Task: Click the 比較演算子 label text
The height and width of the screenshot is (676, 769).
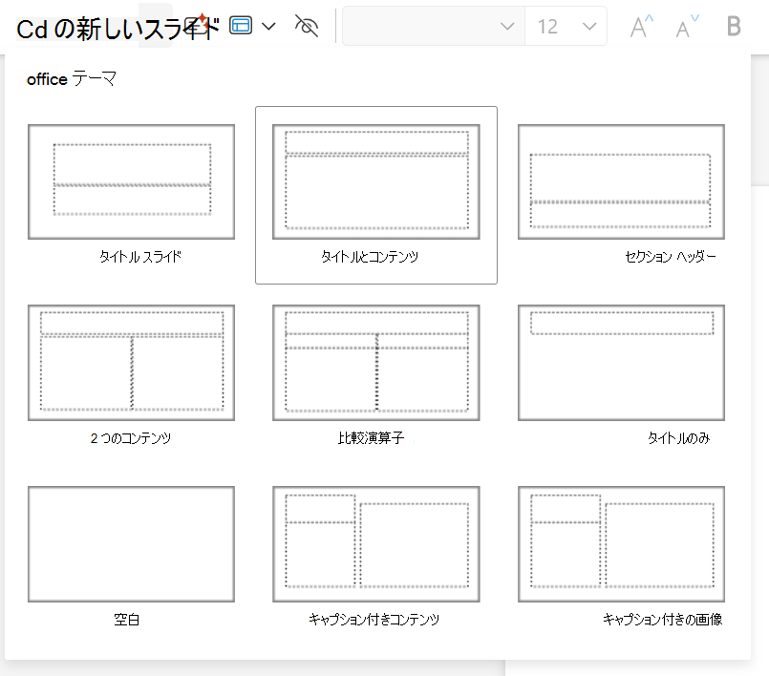Action: click(x=371, y=437)
